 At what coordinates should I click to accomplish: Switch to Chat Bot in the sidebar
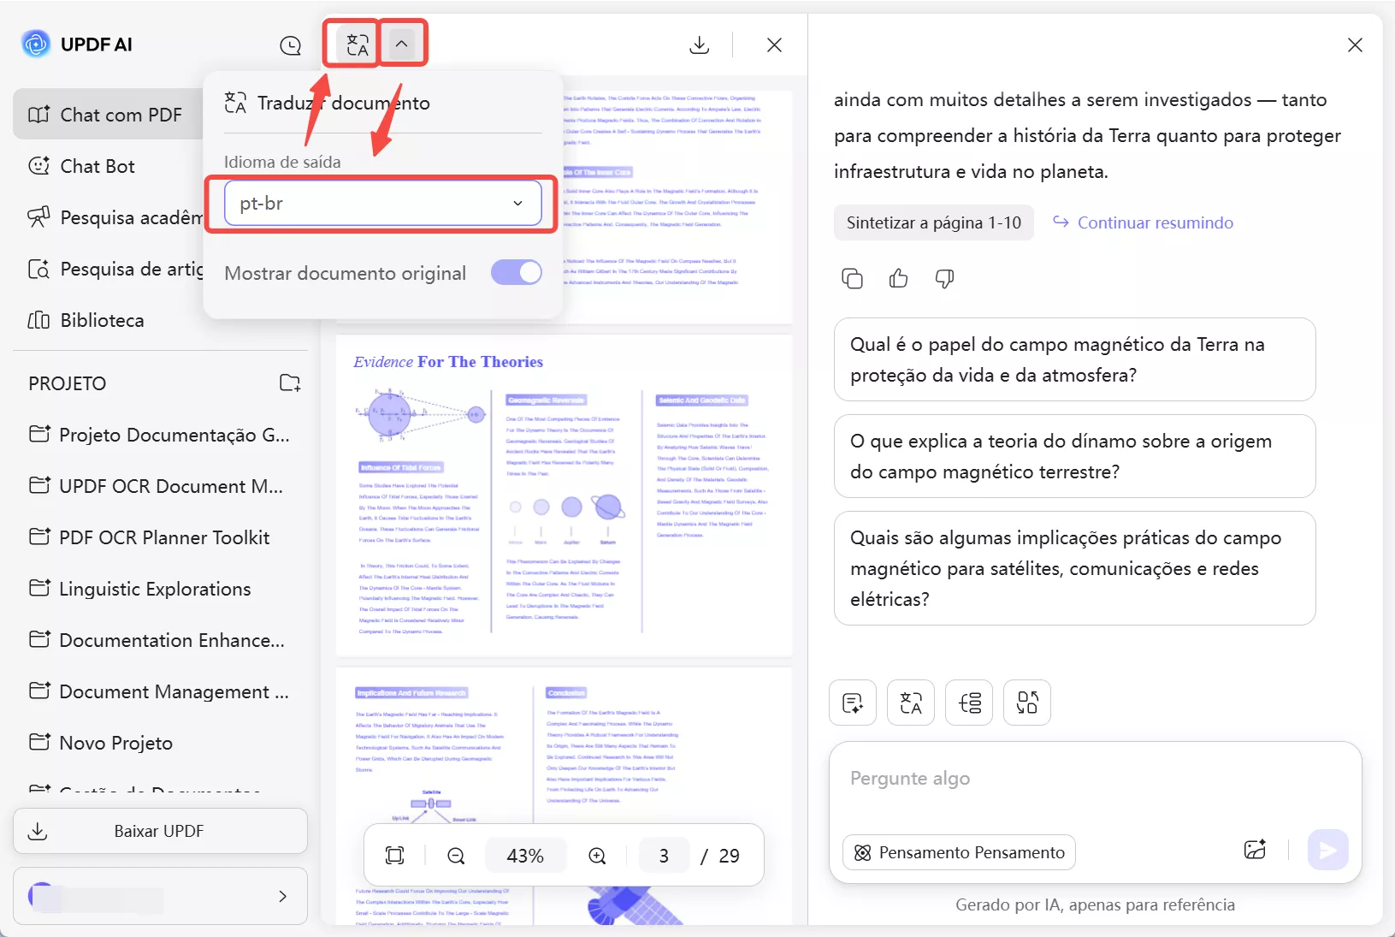coord(97,165)
